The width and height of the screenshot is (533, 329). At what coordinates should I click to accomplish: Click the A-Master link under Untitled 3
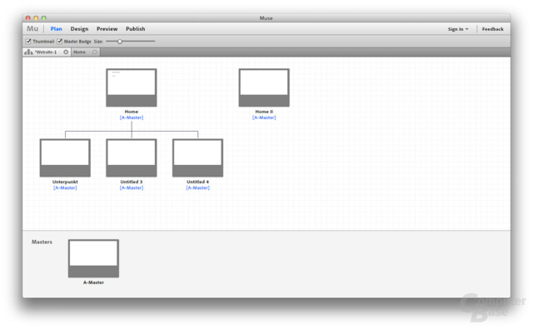point(132,188)
